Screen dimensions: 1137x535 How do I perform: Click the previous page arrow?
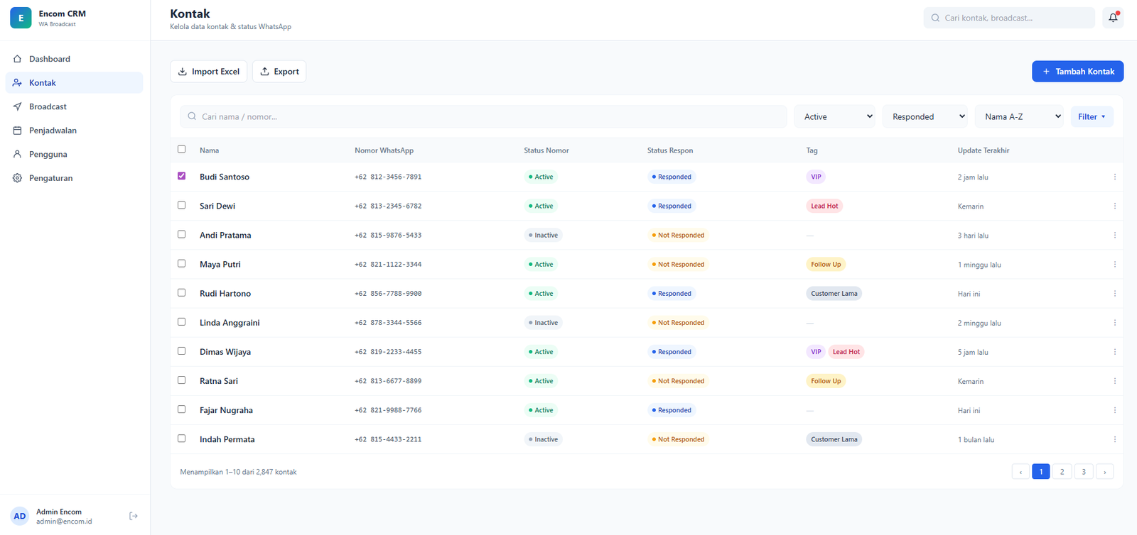[1020, 472]
